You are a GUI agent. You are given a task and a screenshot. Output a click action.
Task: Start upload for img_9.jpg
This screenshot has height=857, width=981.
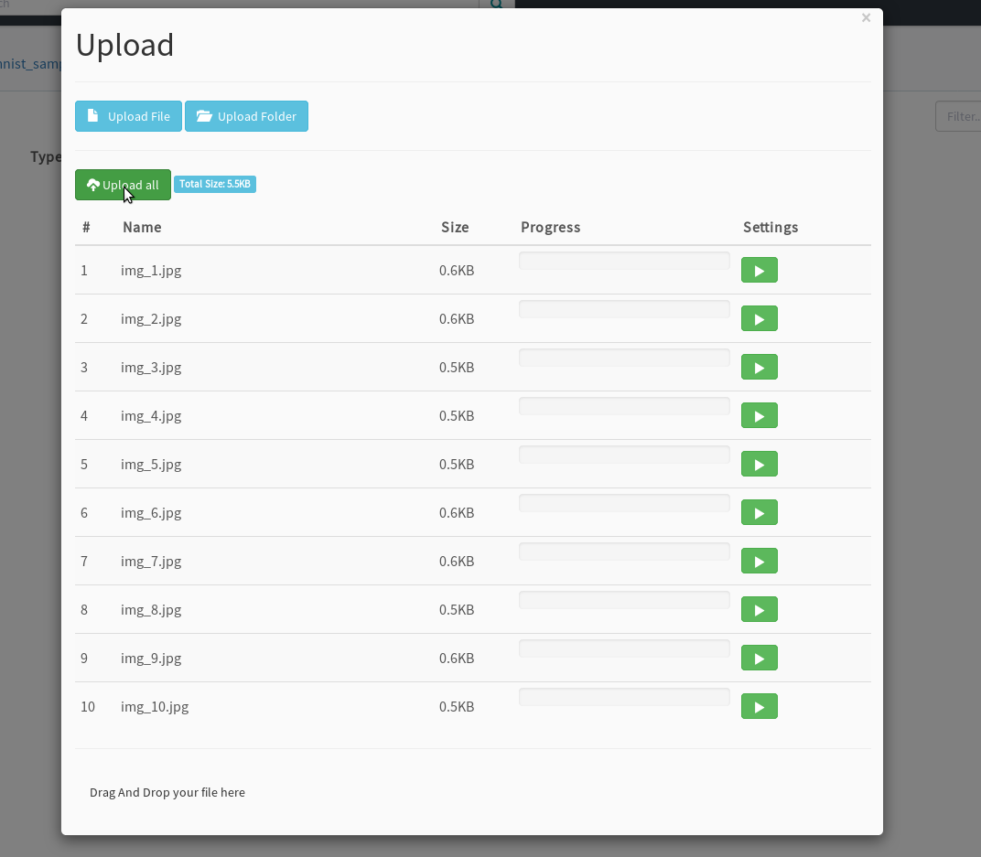coord(759,659)
